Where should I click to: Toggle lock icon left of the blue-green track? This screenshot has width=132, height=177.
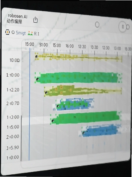pos(54,109)
